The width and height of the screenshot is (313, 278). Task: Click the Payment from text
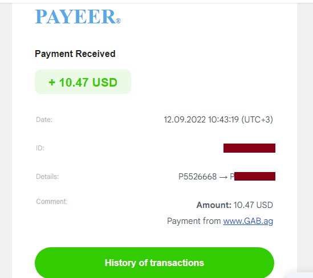[194, 221]
